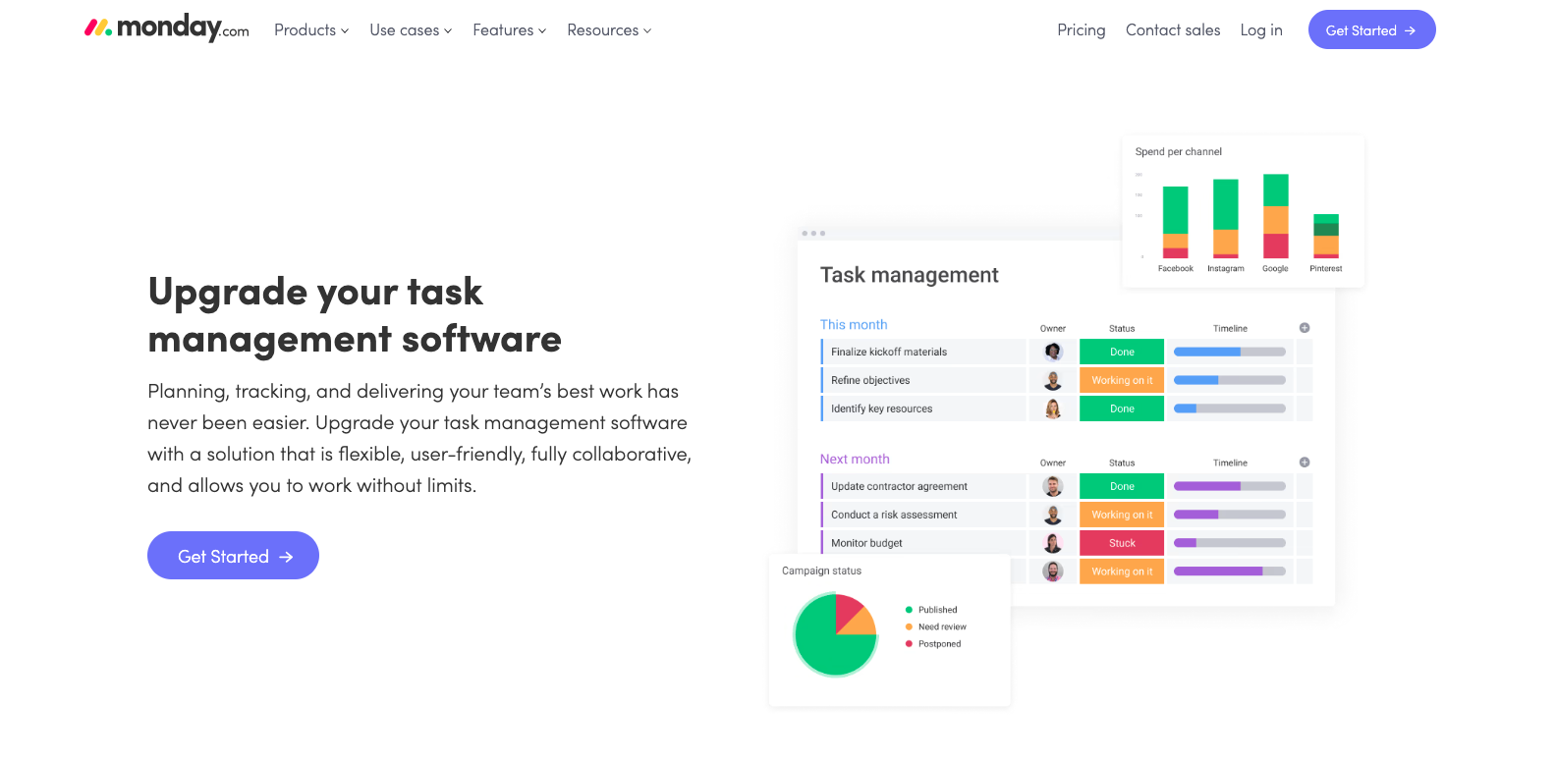Select the Working on it status for Refine objectives
The image size is (1556, 762).
(x=1122, y=380)
